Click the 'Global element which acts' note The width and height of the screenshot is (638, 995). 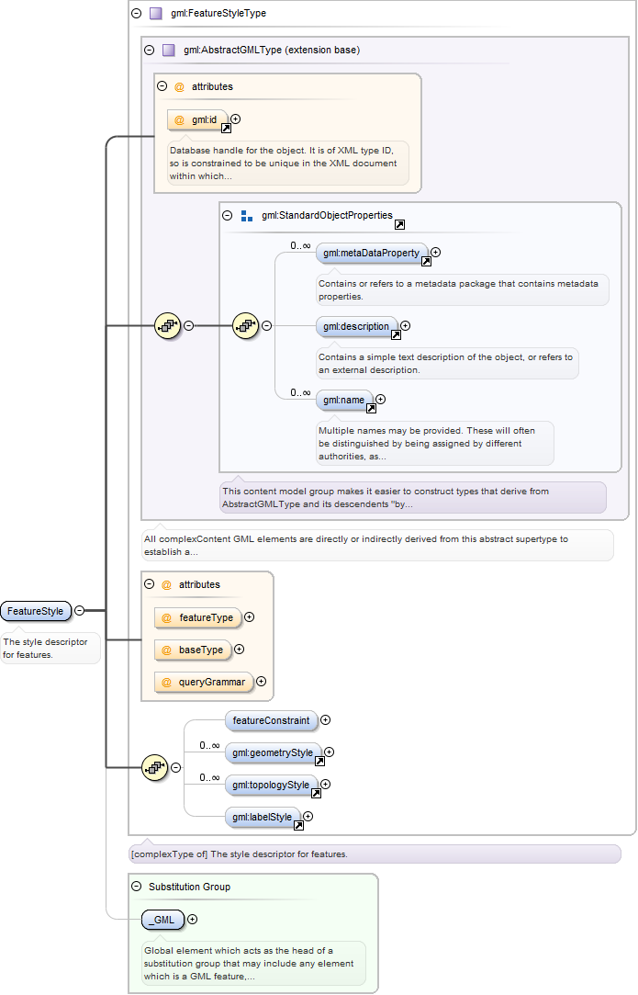coord(253,963)
